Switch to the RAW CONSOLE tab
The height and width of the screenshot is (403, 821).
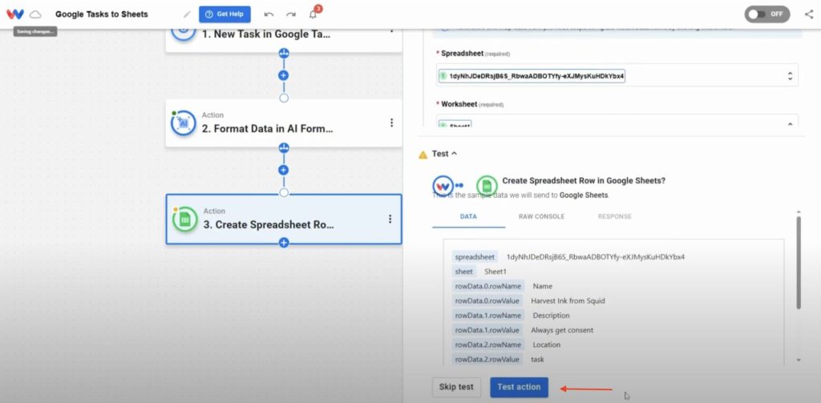pyautogui.click(x=541, y=216)
